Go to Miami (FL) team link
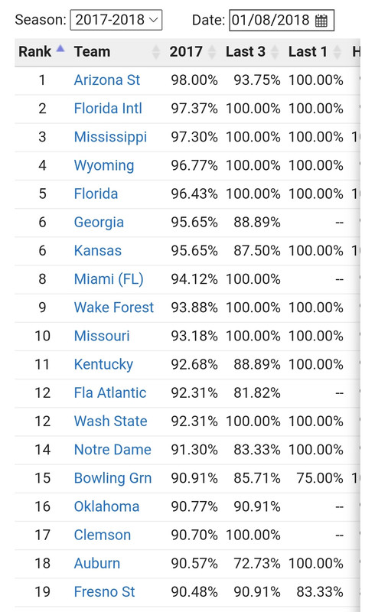Screen dimensions: 375x612 pyautogui.click(x=109, y=279)
